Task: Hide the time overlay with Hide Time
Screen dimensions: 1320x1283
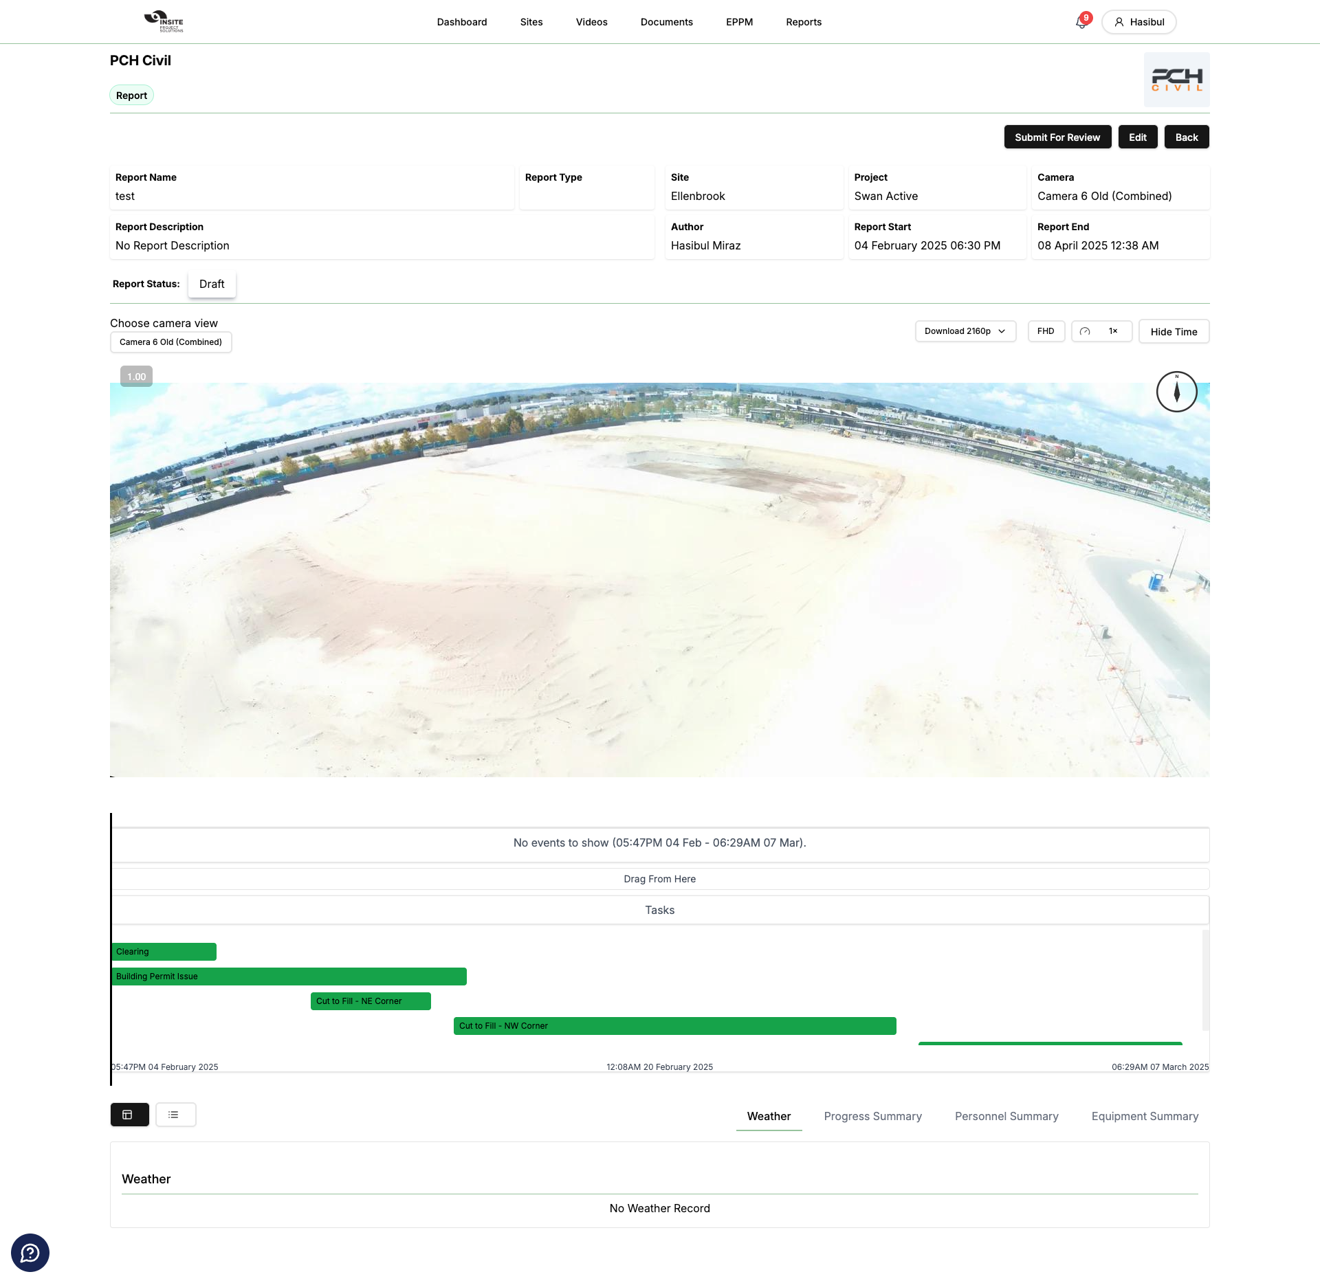Action: (x=1174, y=331)
